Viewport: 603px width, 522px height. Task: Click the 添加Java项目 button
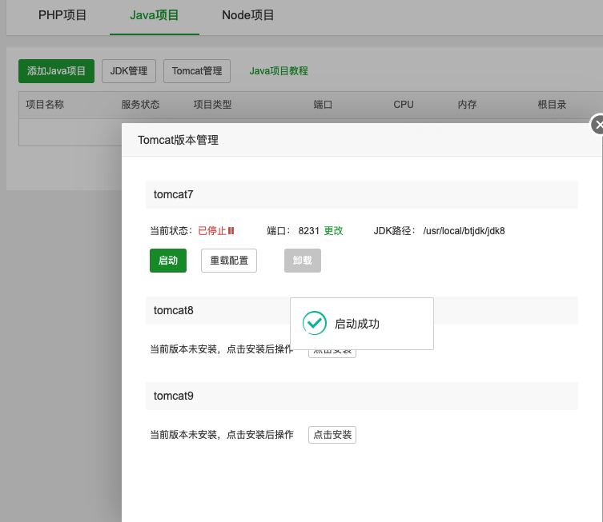coord(56,71)
